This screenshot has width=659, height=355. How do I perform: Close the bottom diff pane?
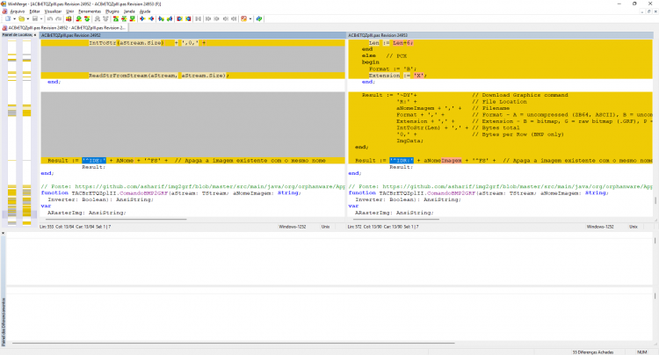(x=3, y=233)
